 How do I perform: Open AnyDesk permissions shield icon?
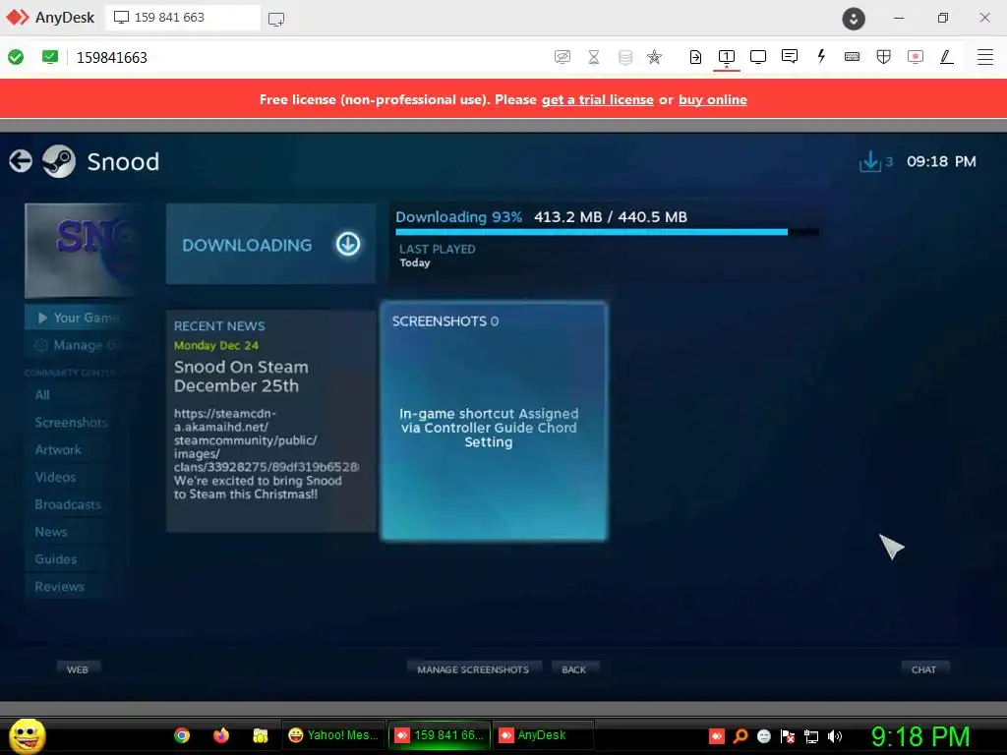coord(884,57)
